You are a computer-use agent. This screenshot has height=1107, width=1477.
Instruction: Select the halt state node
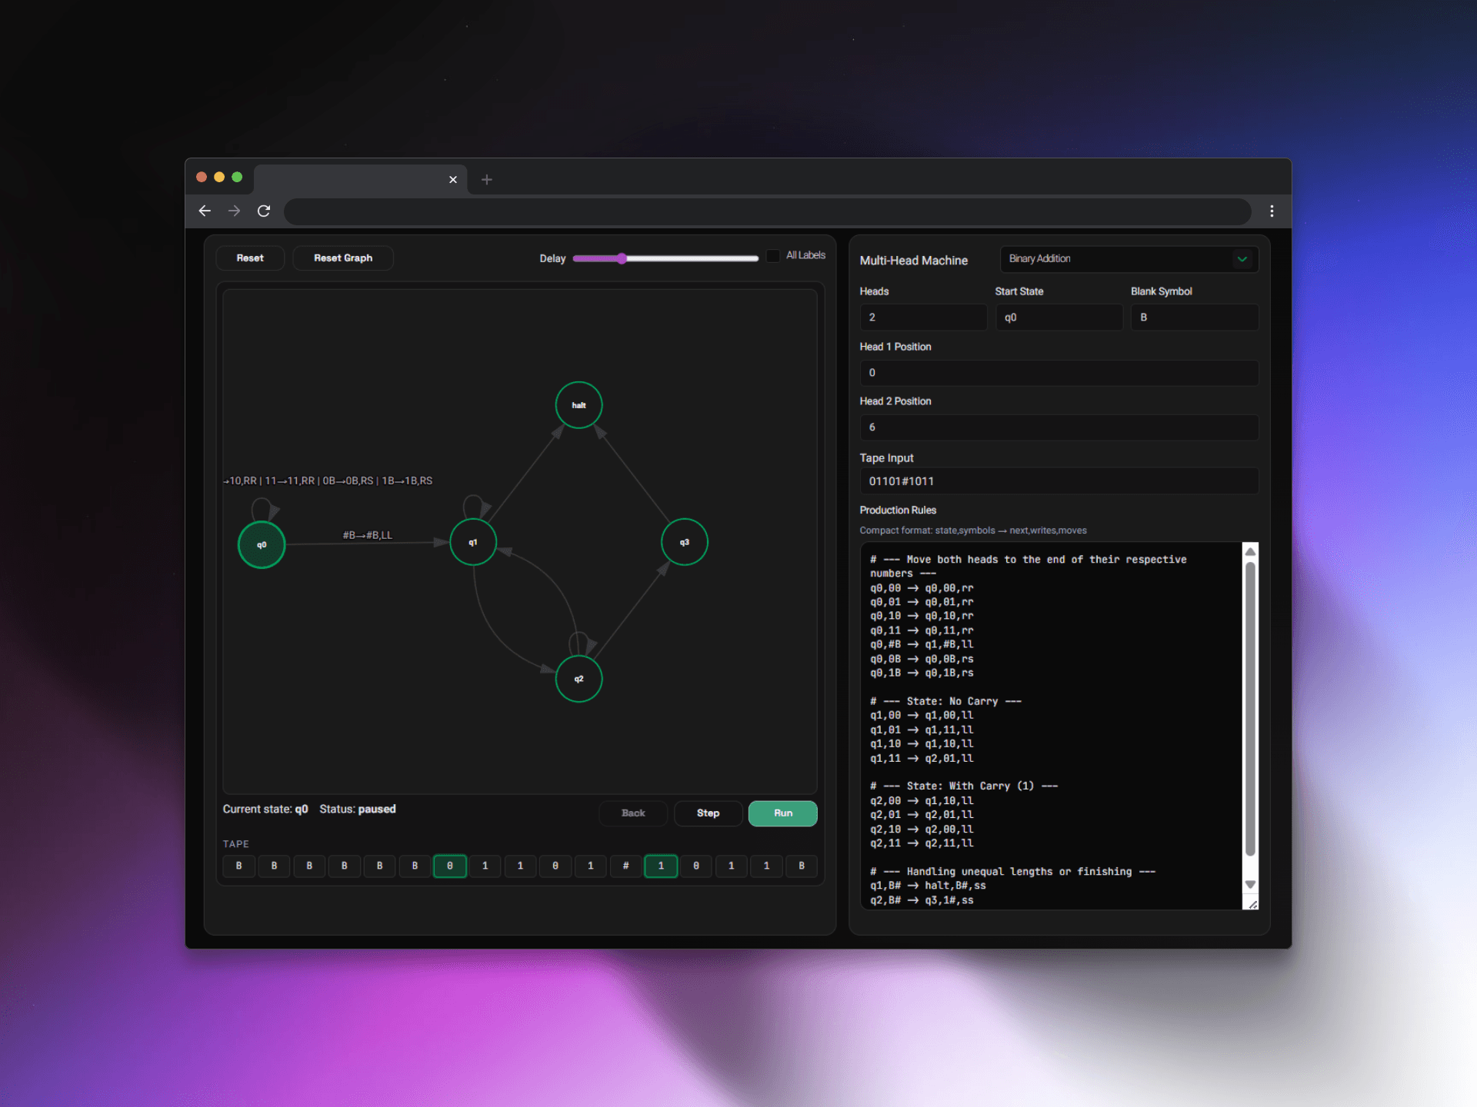tap(578, 404)
